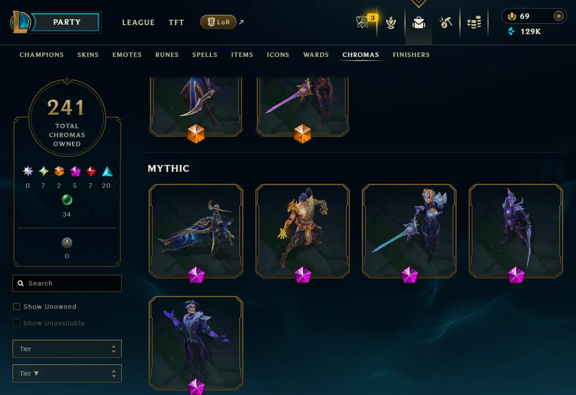Viewport: 576px width, 395px height.
Task: Open the Tier grouping dropdown
Action: (67, 349)
